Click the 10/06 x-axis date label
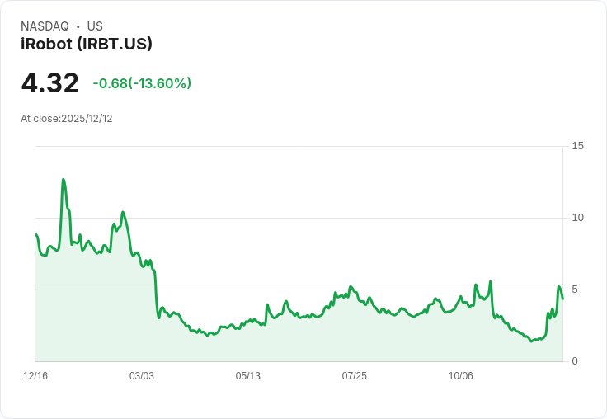The width and height of the screenshot is (607, 419). pyautogui.click(x=461, y=376)
